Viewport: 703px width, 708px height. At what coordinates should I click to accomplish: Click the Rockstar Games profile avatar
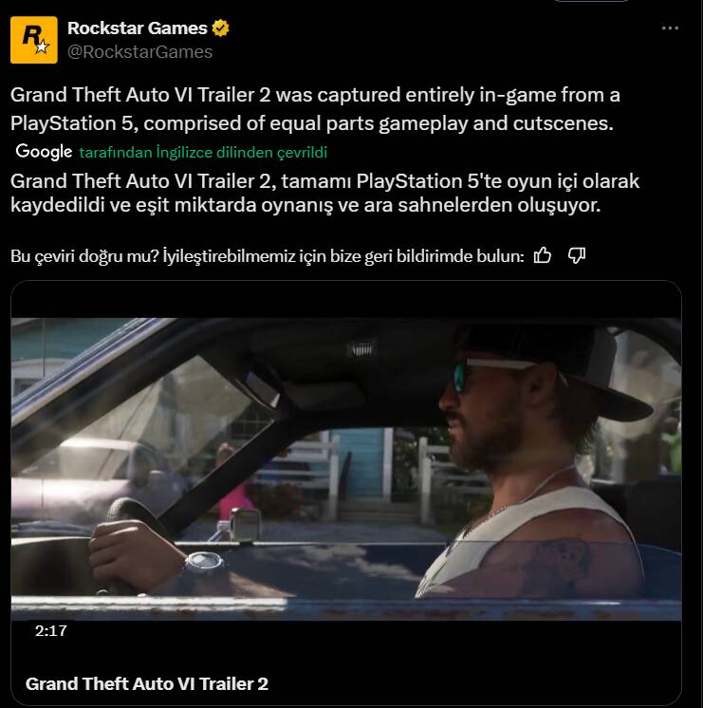click(x=34, y=40)
